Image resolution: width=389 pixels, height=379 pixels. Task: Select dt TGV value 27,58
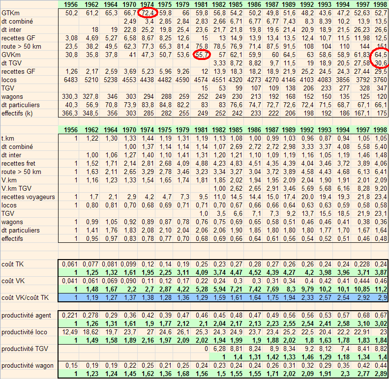pyautogui.click(x=362, y=63)
